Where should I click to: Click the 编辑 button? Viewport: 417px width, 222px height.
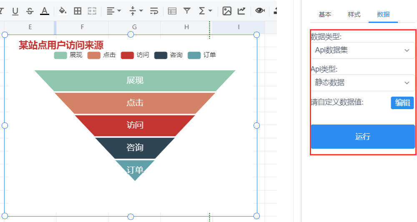pos(402,103)
